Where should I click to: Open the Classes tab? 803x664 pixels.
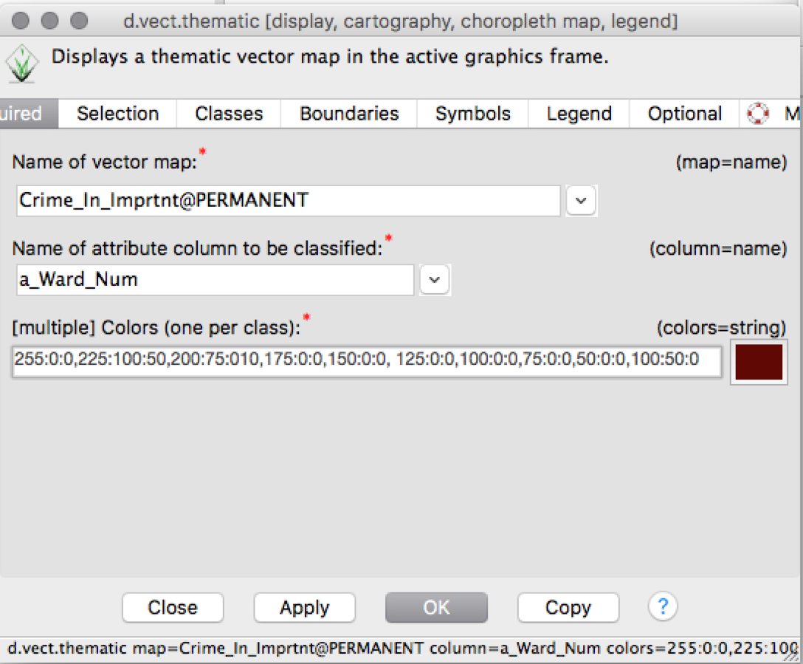click(228, 113)
